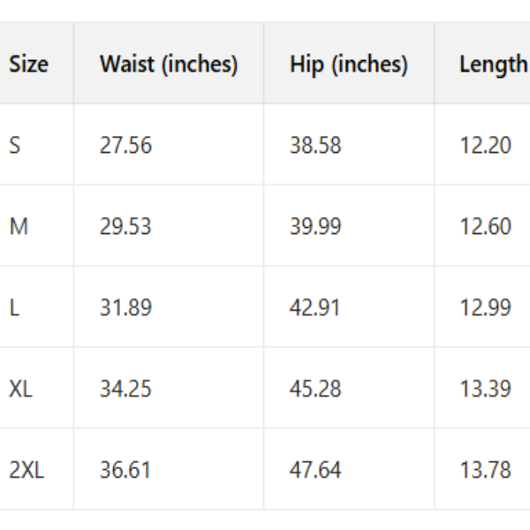This screenshot has height=530, width=530.
Task: Click hip value 38.58
Action: 315,146
